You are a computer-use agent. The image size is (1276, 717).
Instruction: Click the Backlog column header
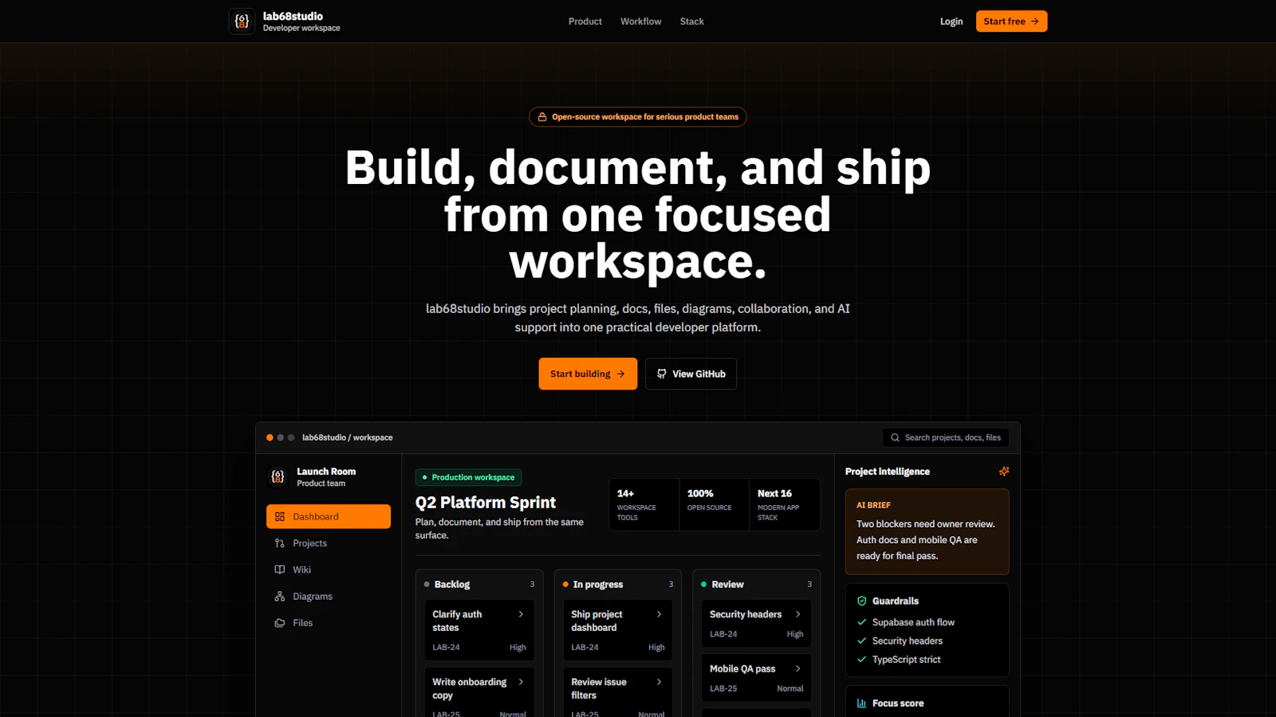[x=479, y=585]
